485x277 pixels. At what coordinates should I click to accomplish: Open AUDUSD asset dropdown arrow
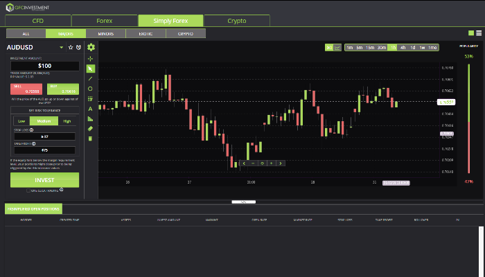pyautogui.click(x=61, y=47)
